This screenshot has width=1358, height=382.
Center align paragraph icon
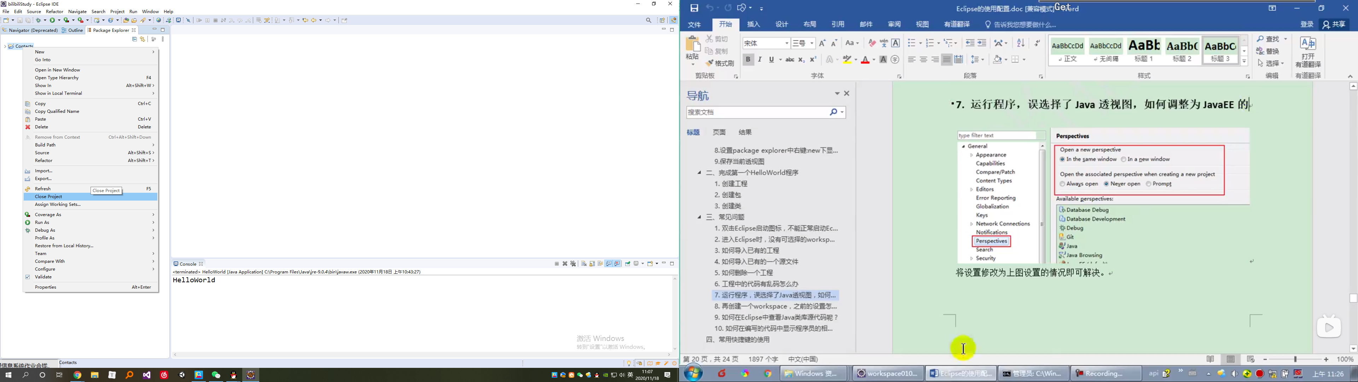pyautogui.click(x=924, y=60)
